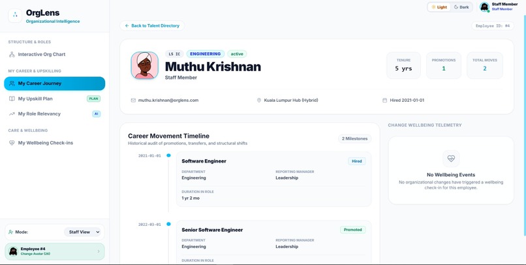
Task: Click the PLAN badge
Action: (x=93, y=99)
